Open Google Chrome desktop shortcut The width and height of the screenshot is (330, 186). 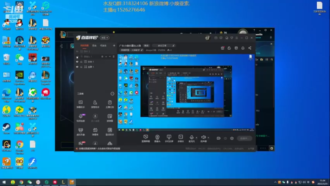(x=19, y=147)
